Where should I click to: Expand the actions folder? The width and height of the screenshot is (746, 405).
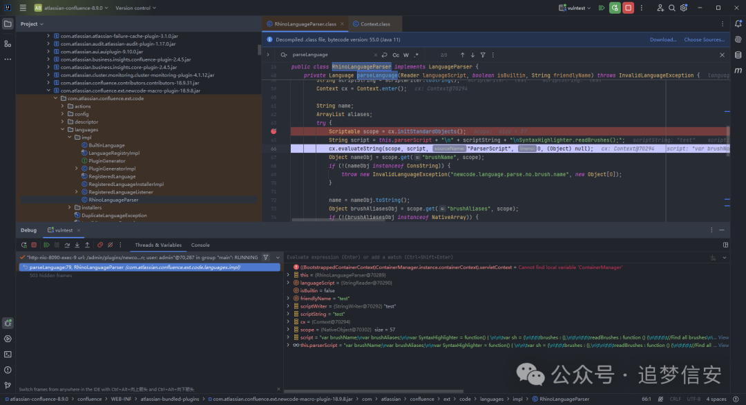point(62,106)
